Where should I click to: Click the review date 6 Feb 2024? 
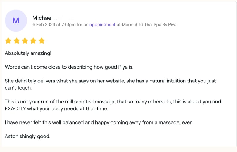point(44,25)
